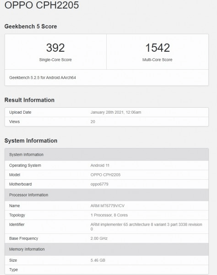Image resolution: width=217 pixels, height=275 pixels.
Task: Click the Processor Information table header
Action: (107, 195)
